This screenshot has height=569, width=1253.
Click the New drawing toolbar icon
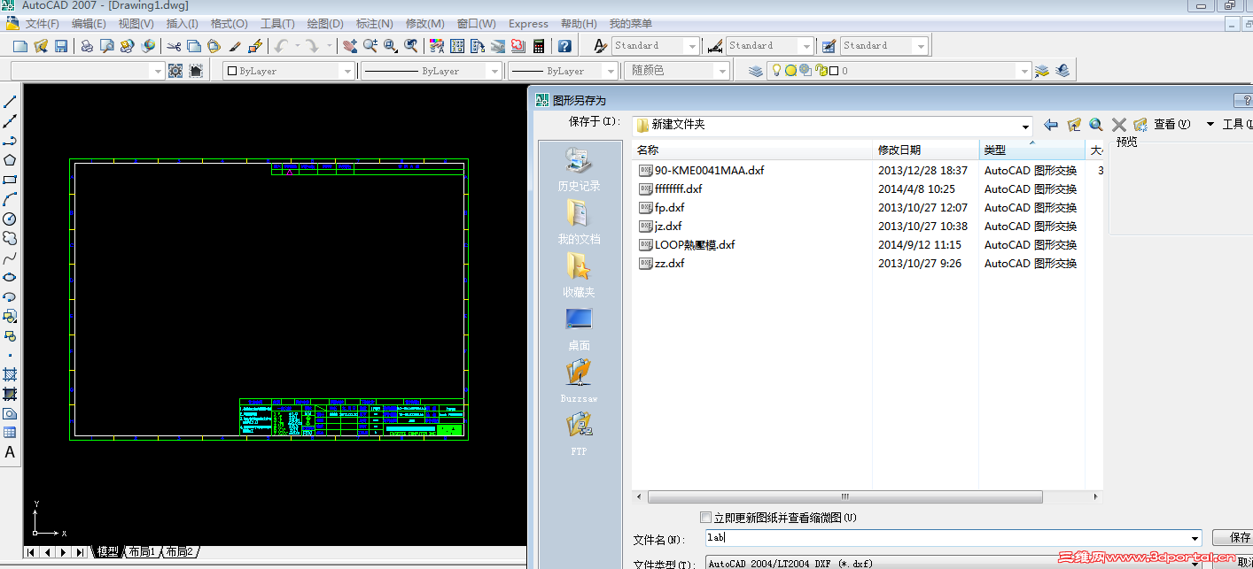click(x=19, y=46)
